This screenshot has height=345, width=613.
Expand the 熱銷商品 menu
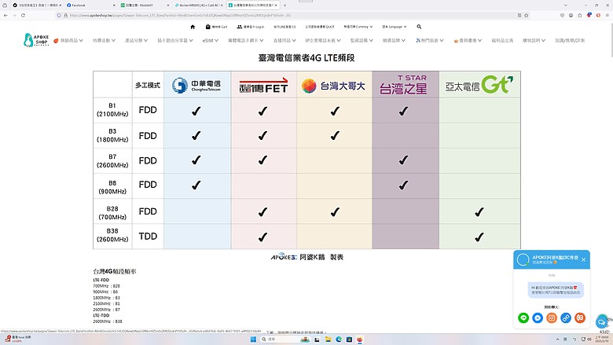pyautogui.click(x=68, y=41)
